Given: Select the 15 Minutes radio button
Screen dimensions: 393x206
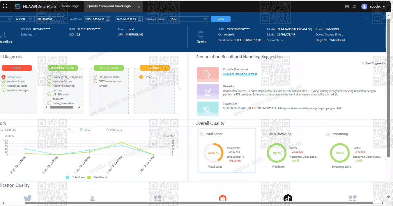Looking at the screenshot, I should [x=107, y=130].
